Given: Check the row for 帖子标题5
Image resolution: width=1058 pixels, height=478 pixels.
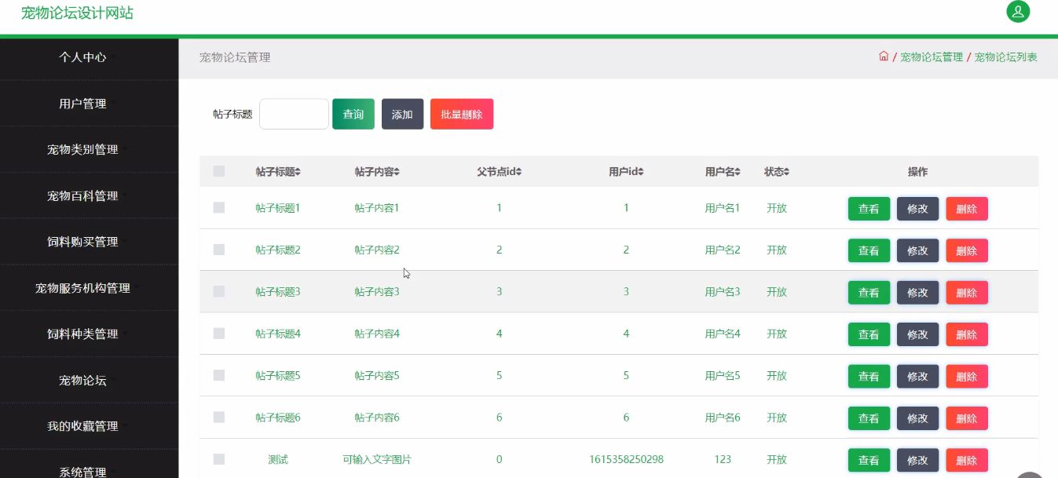Looking at the screenshot, I should pyautogui.click(x=219, y=375).
